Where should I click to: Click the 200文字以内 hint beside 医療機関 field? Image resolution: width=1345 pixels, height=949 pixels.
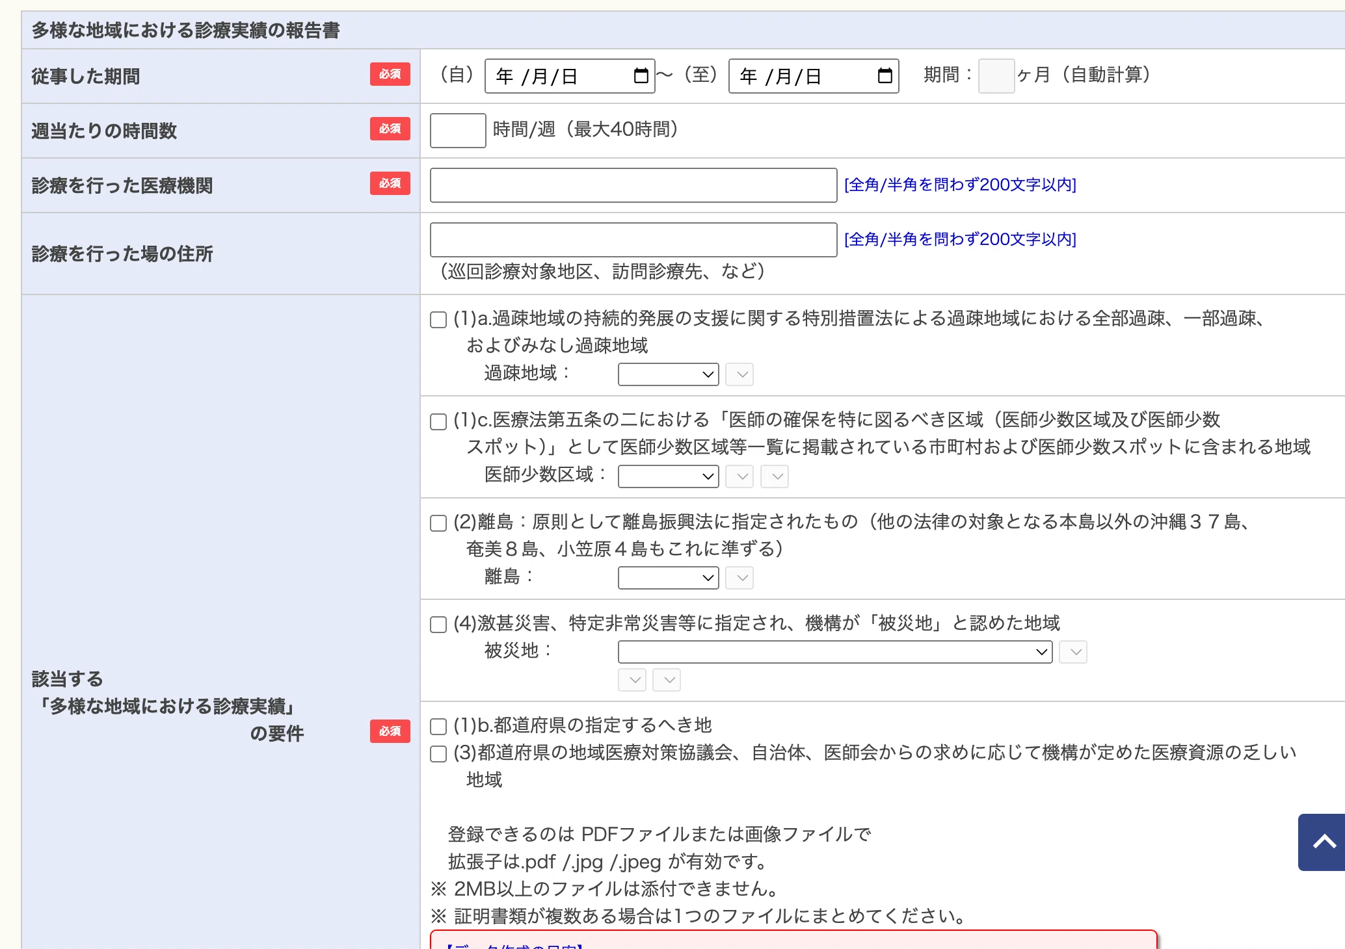pyautogui.click(x=960, y=185)
